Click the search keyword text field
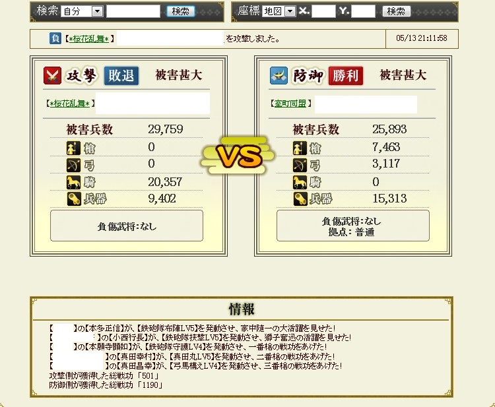Image resolution: width=495 pixels, height=407 pixels. coord(133,11)
